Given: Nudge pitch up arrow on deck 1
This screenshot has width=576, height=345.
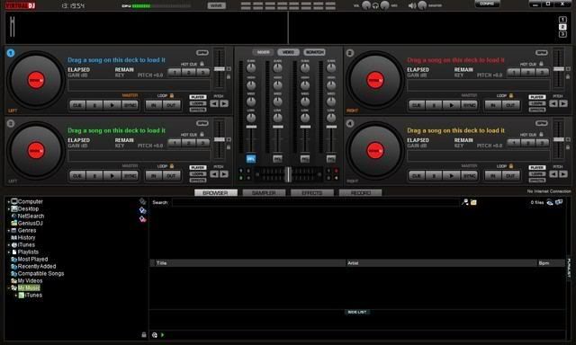Looking at the screenshot, I should (224, 103).
